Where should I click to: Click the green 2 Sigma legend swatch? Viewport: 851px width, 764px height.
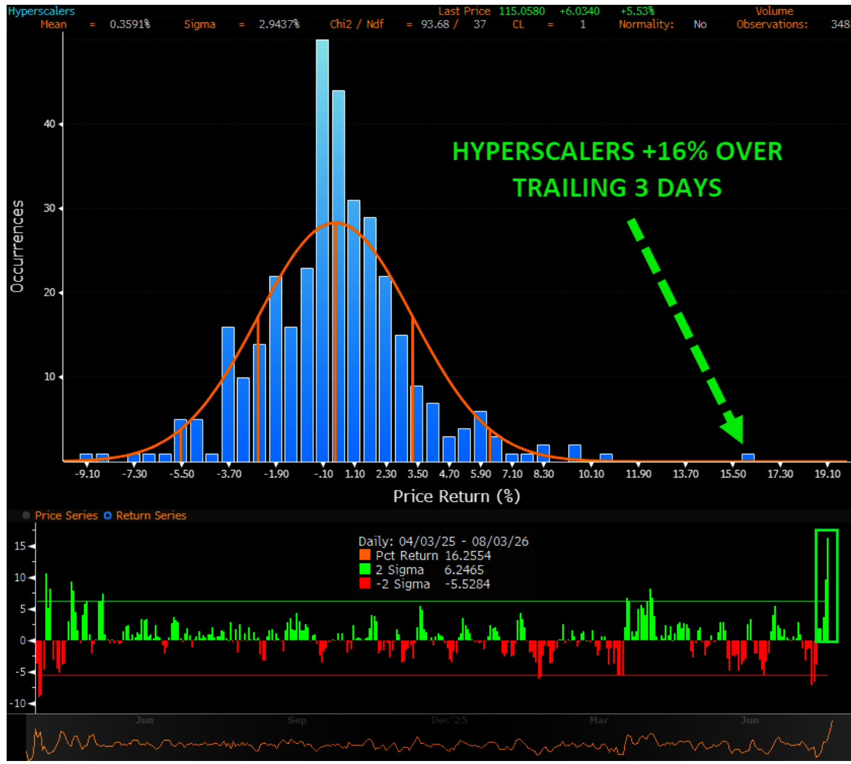pyautogui.click(x=364, y=569)
